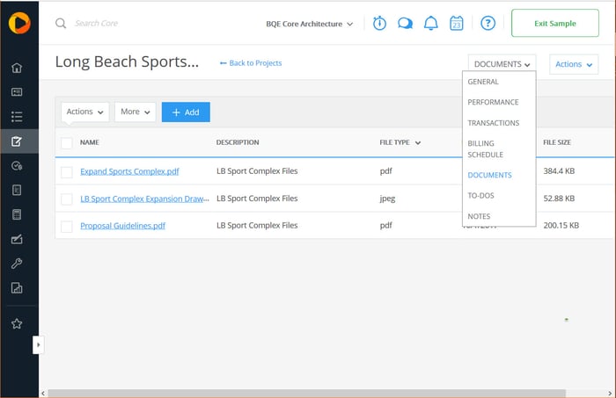Open the chat messages icon
Image resolution: width=616 pixels, height=398 pixels.
pos(405,24)
